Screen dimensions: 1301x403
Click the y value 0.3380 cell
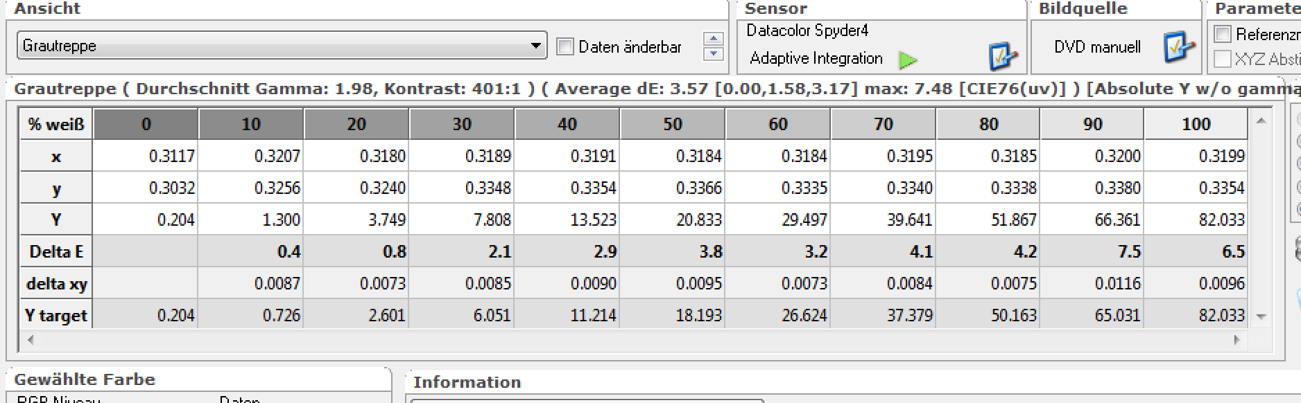(1092, 188)
